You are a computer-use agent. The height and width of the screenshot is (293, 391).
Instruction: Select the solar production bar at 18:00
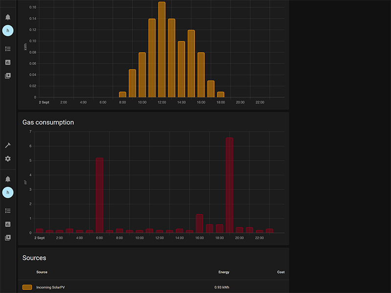[x=221, y=94]
